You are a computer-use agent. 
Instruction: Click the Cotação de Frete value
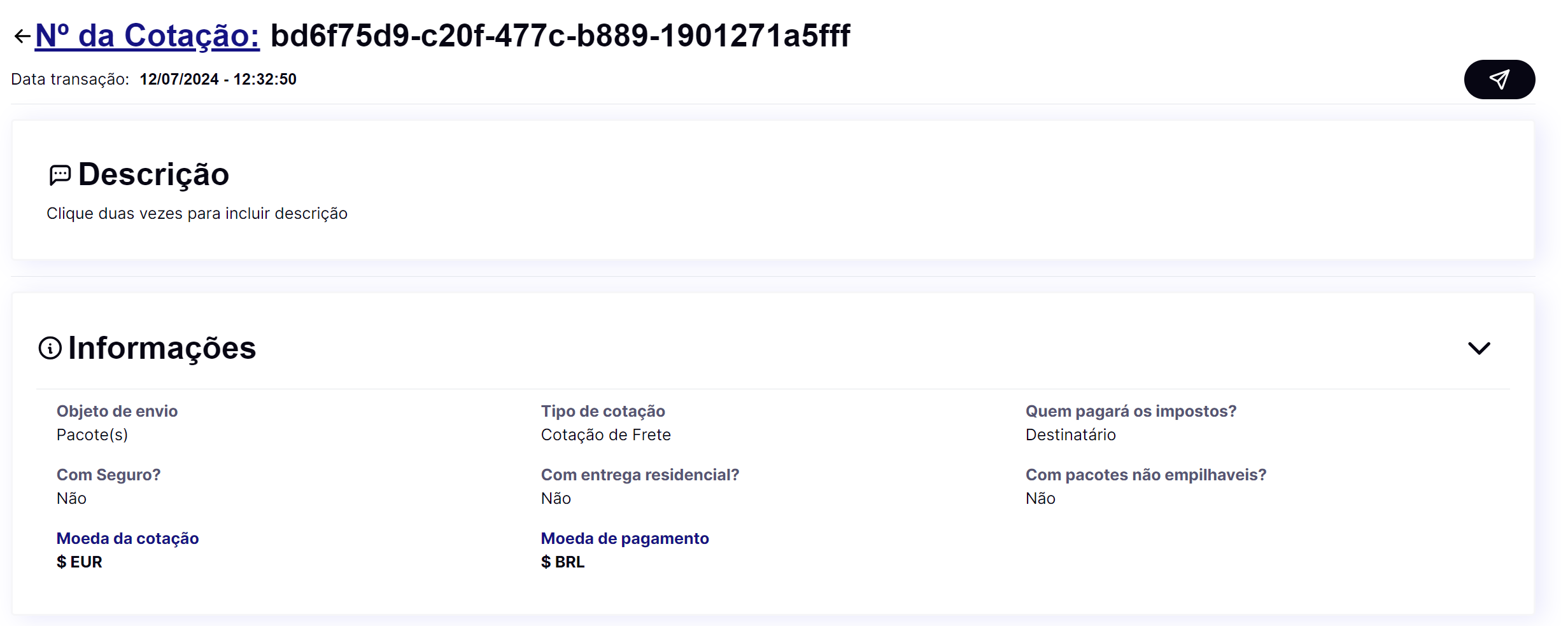coord(605,435)
